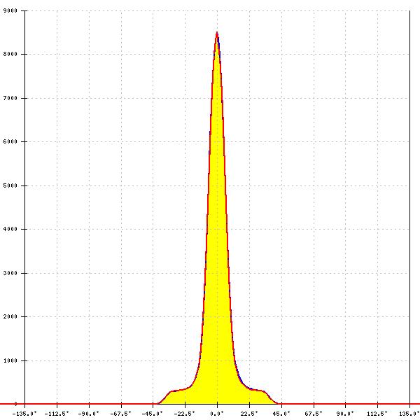This screenshot has width=420, height=420.
Task: Click the -112.5° x-axis label
Action: click(x=57, y=414)
